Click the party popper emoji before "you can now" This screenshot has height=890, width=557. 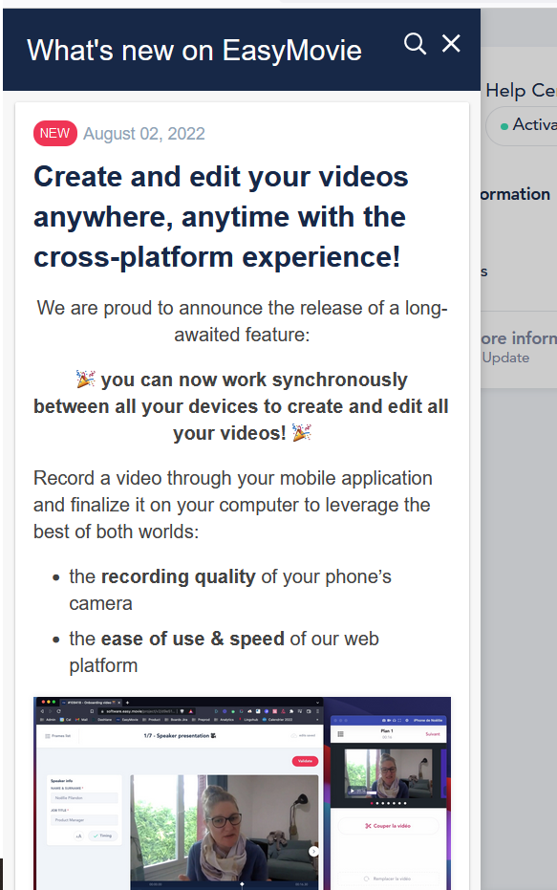(x=86, y=379)
